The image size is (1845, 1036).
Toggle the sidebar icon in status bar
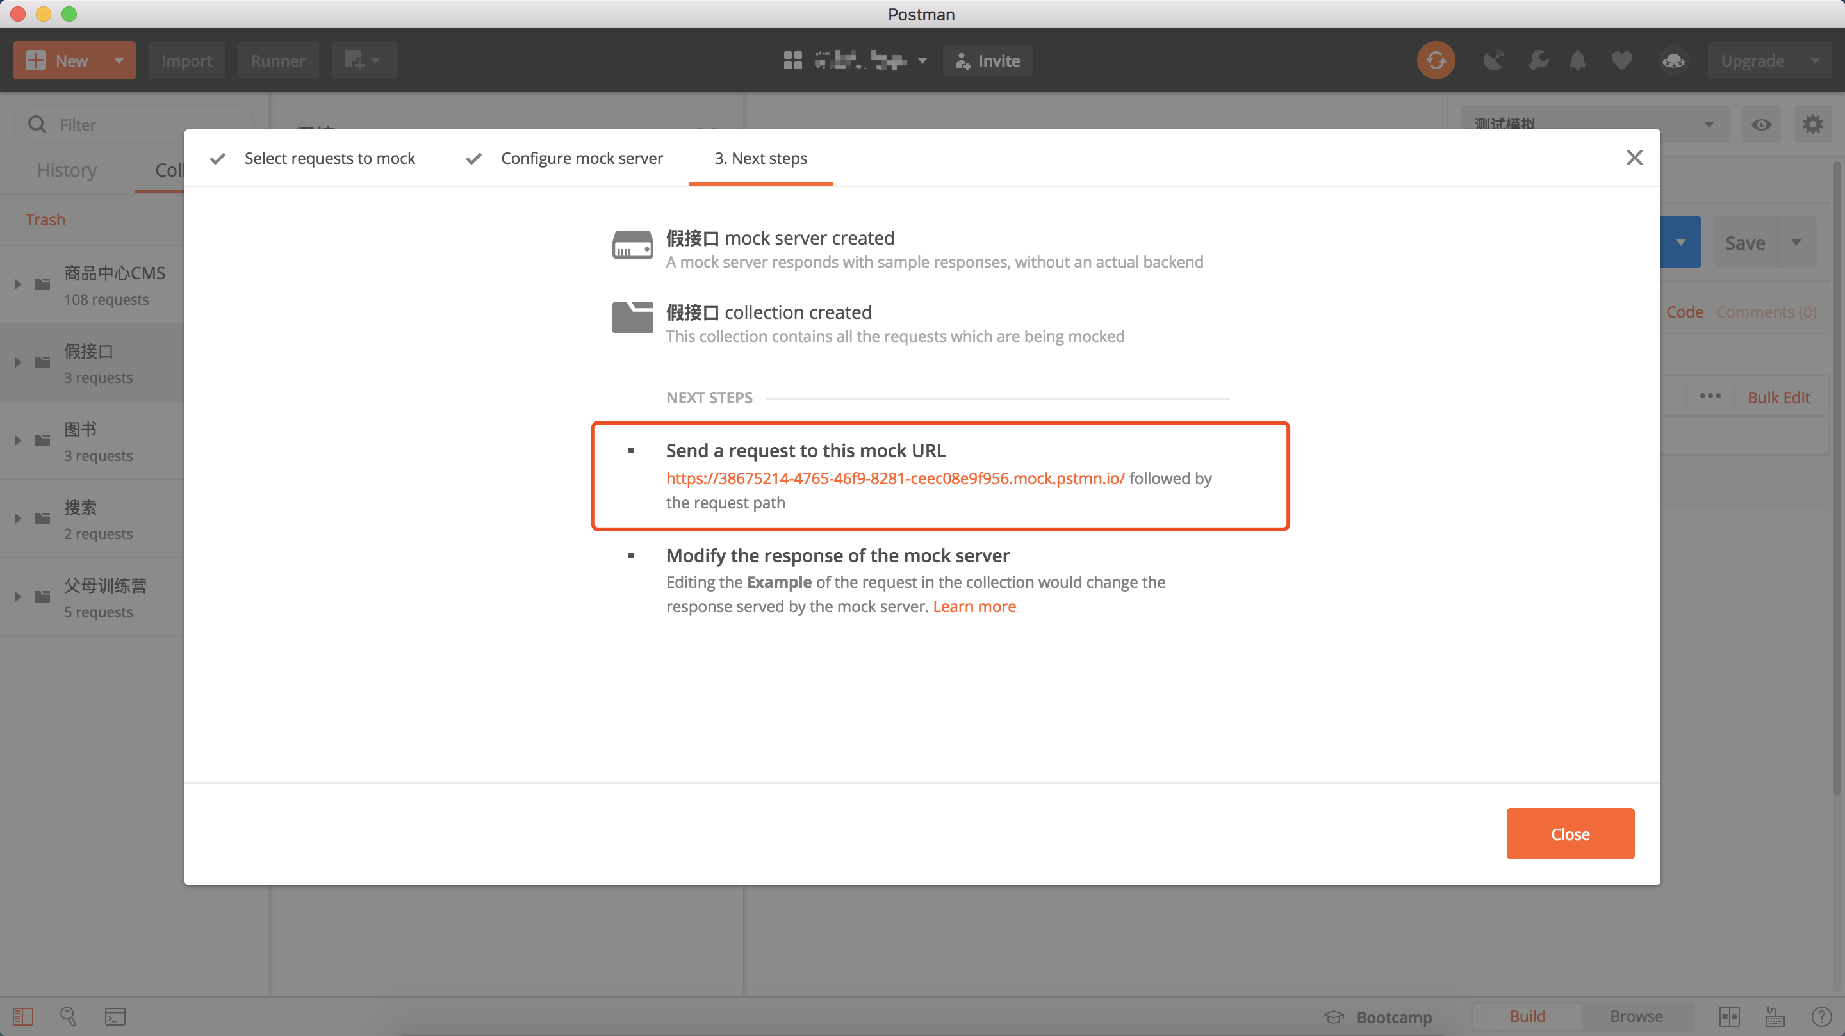23,1017
